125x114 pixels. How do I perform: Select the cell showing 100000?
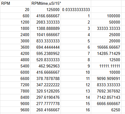click(x=106, y=16)
